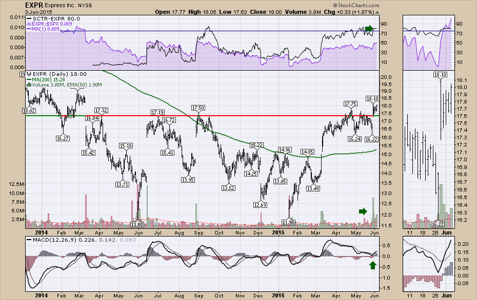
Task: Click the 15.41 low price label
Action: tap(167, 153)
